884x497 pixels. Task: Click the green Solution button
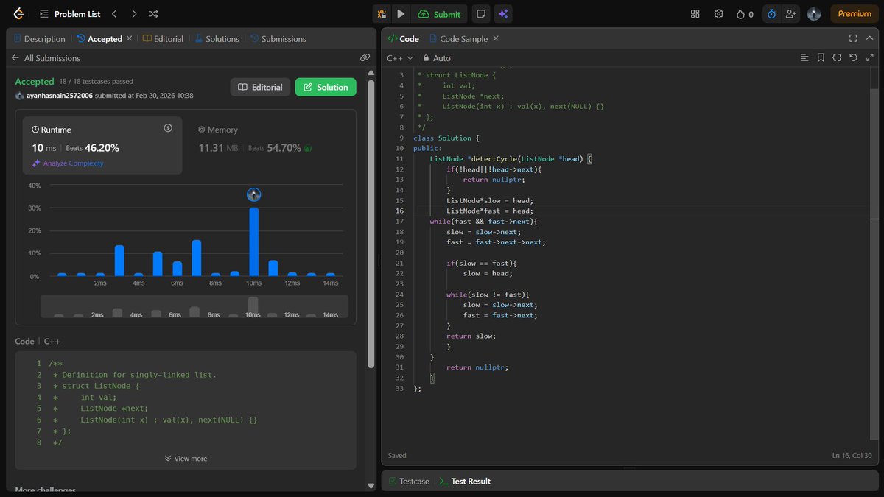click(x=326, y=87)
